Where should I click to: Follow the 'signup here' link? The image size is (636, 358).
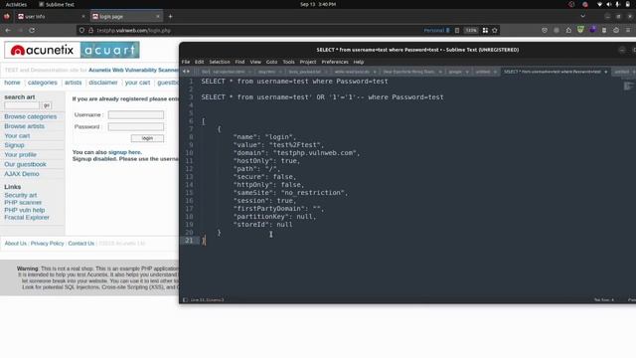125,152
